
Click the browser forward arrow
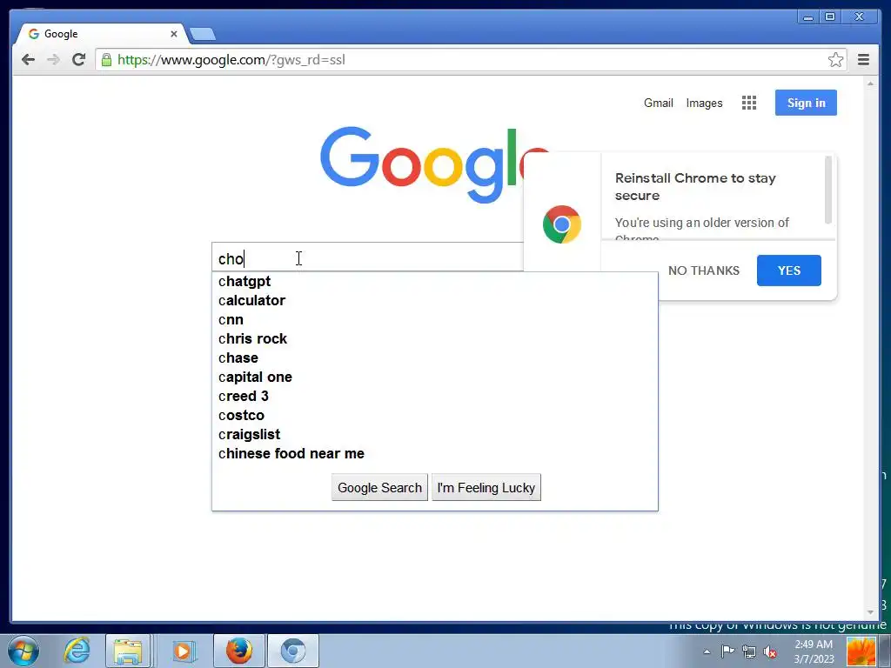coord(53,60)
